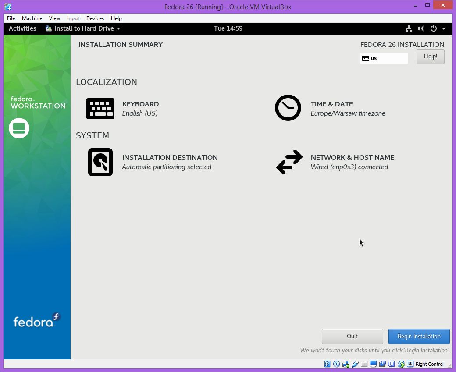Click the Quit button
This screenshot has height=372, width=456.
352,336
